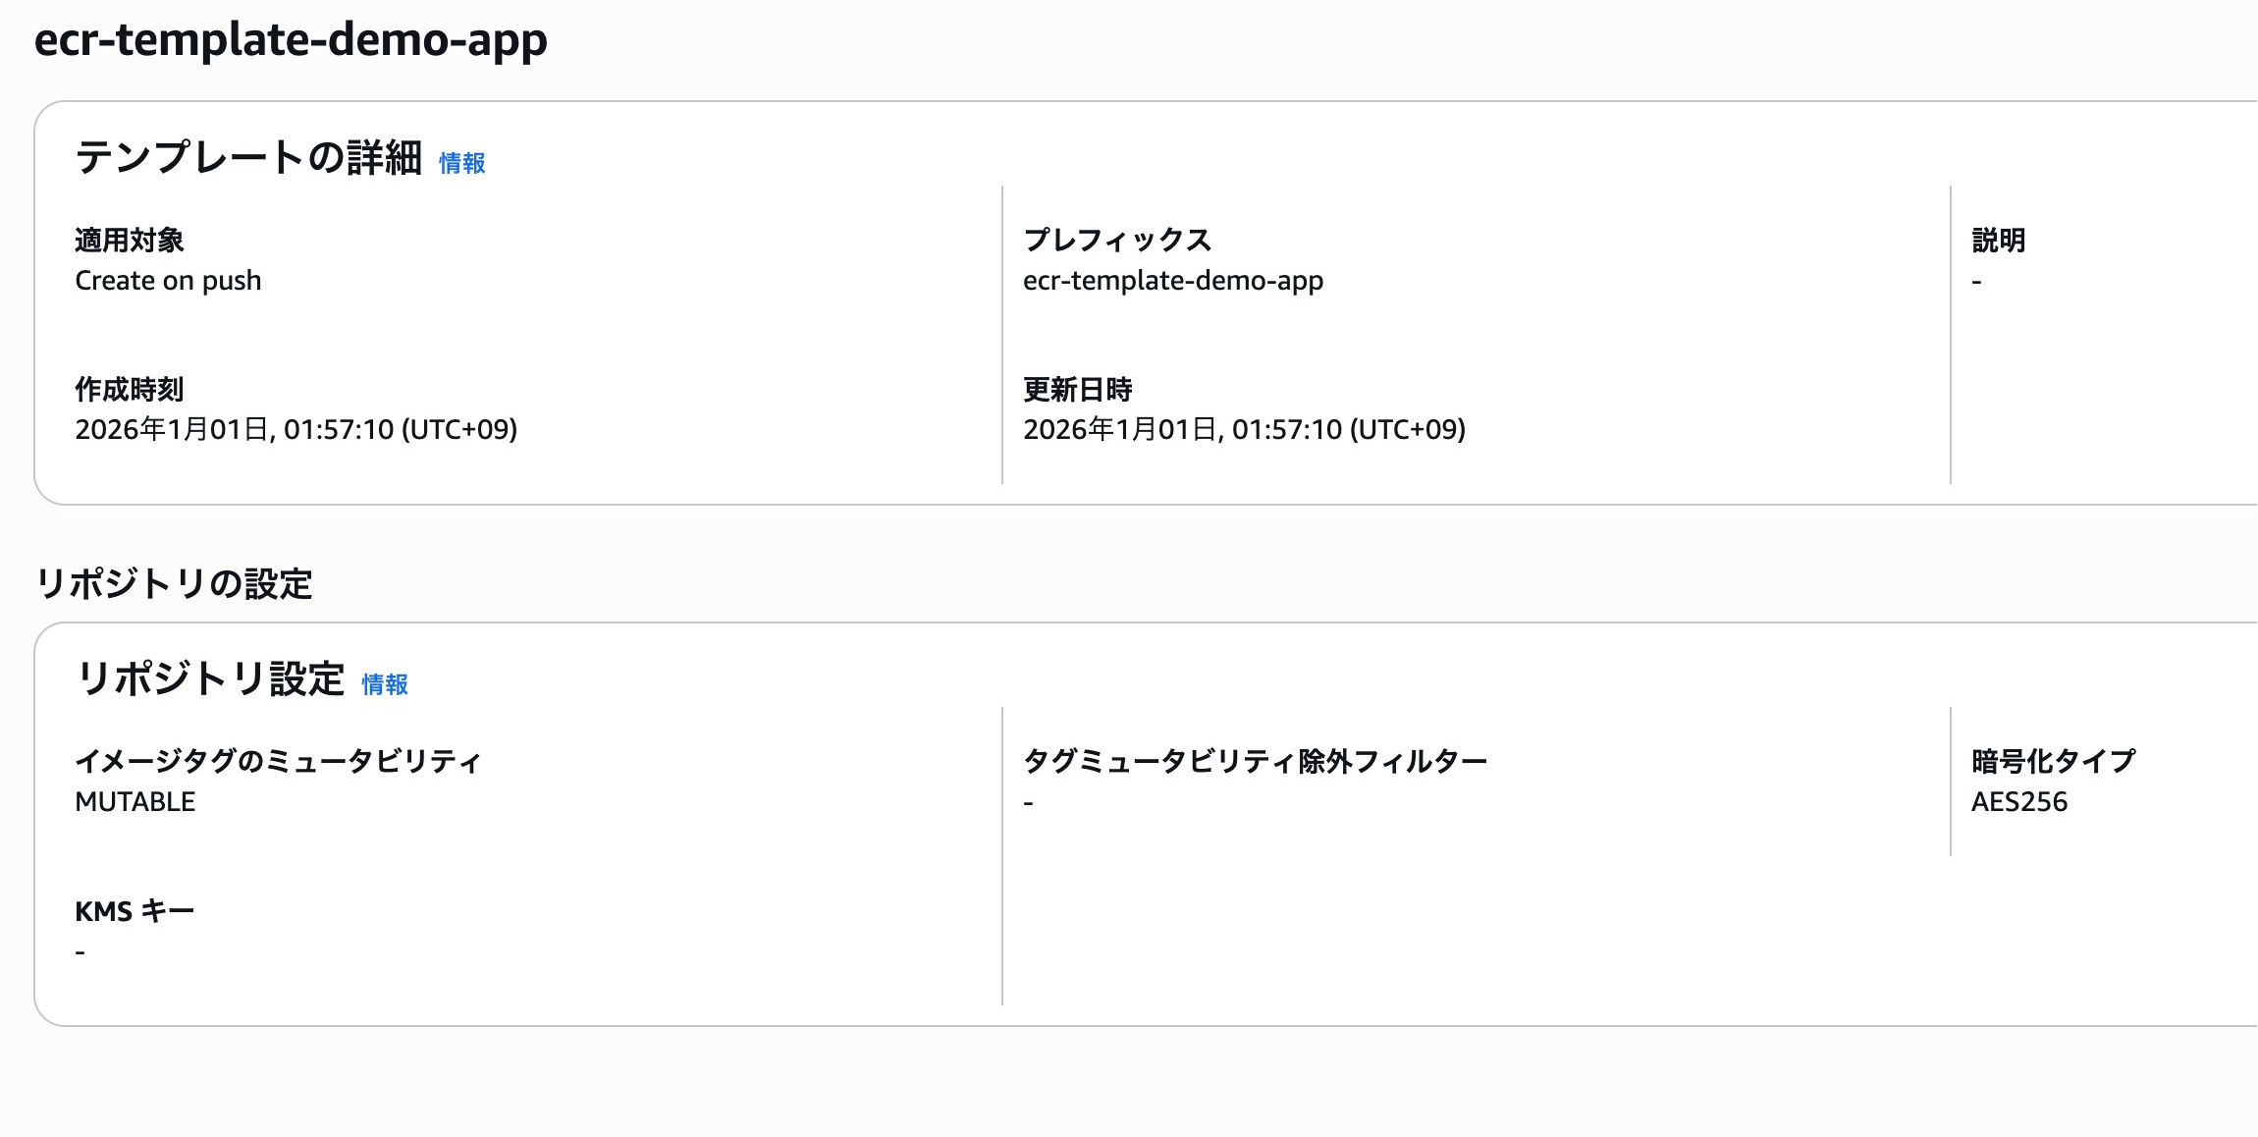Viewport: 2258px width, 1137px height.
Task: Click the プレフィックス field label
Action: click(1116, 241)
